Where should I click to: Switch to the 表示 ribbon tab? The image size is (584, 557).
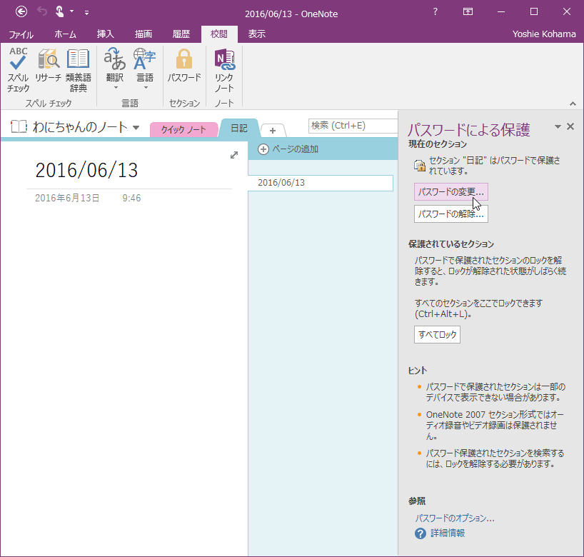[x=256, y=34]
